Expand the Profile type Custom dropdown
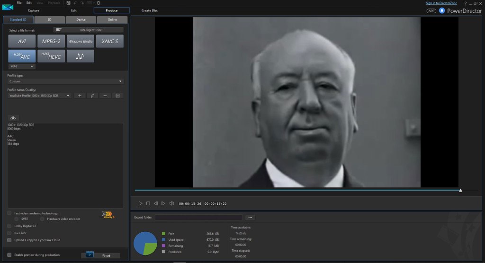Image resolution: width=485 pixels, height=263 pixels. click(x=65, y=81)
